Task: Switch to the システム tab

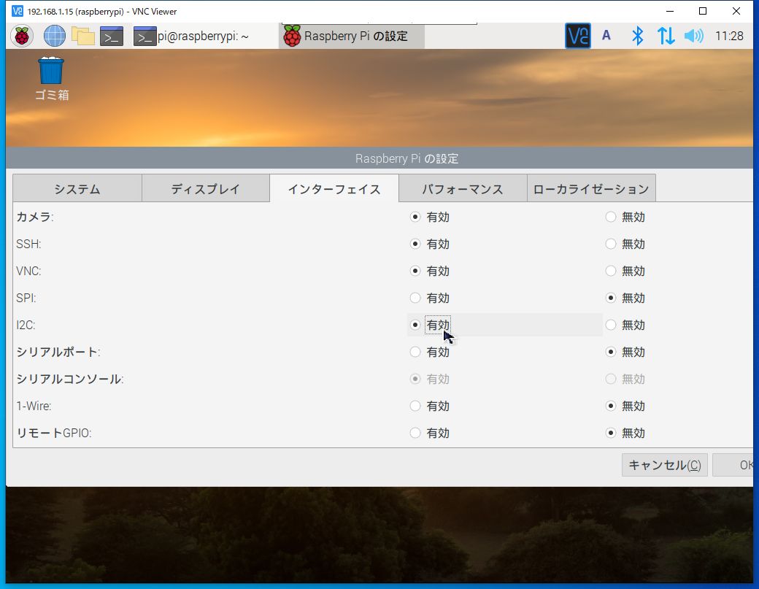Action: (x=76, y=188)
